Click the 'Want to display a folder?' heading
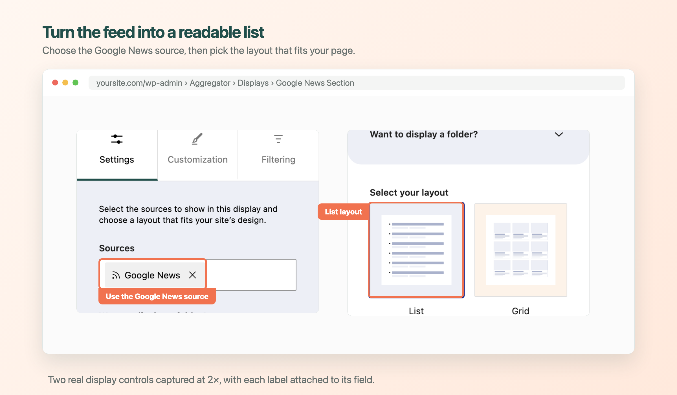This screenshot has width=677, height=395. coord(424,134)
